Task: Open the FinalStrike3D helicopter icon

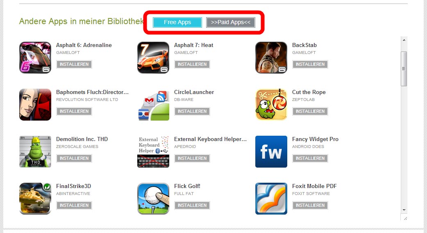Action: pos(35,199)
